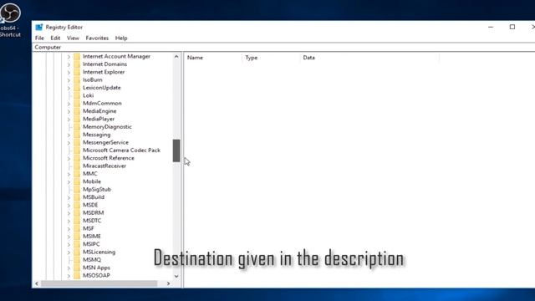Click the tree scroll up arrow
Viewport: 535px width, 301px height.
(x=176, y=57)
